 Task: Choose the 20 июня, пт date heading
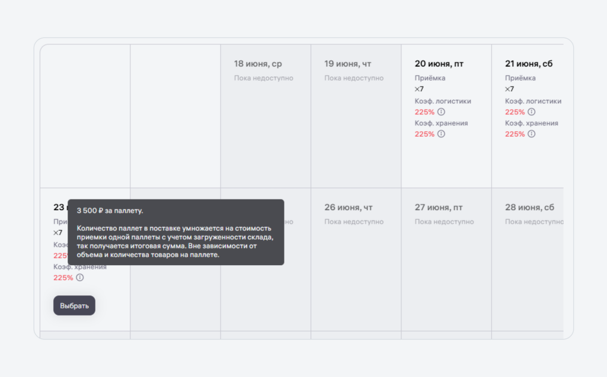(x=437, y=64)
